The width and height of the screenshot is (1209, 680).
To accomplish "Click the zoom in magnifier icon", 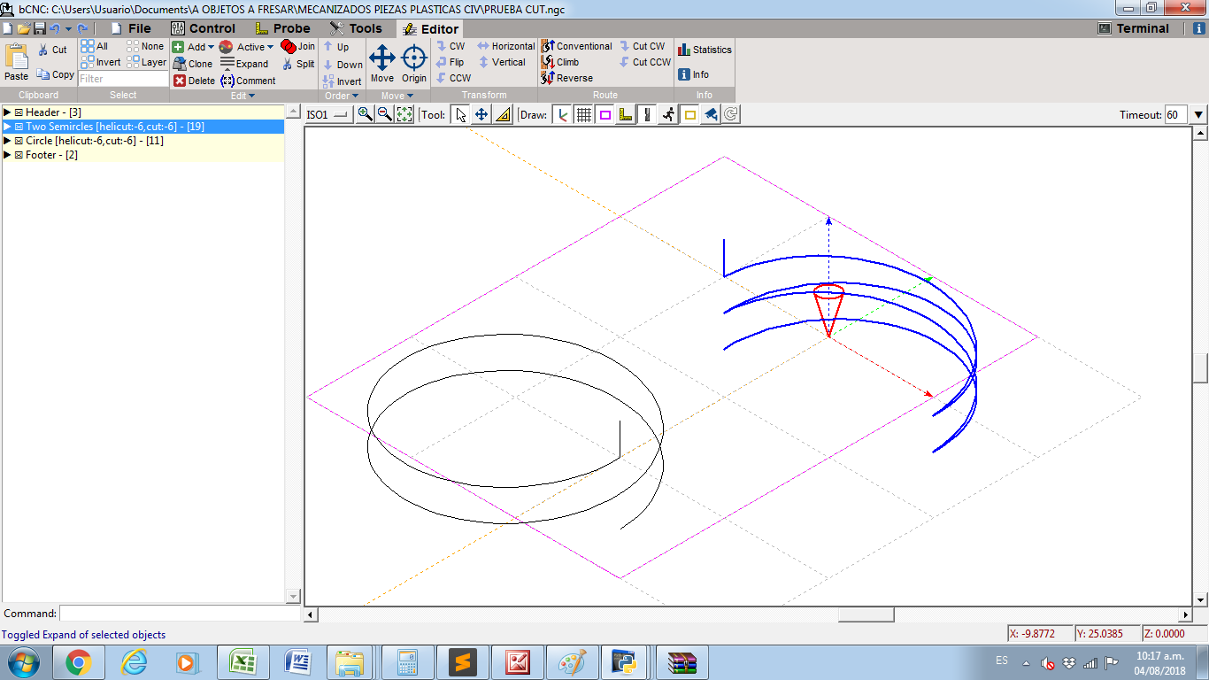I will pyautogui.click(x=365, y=114).
